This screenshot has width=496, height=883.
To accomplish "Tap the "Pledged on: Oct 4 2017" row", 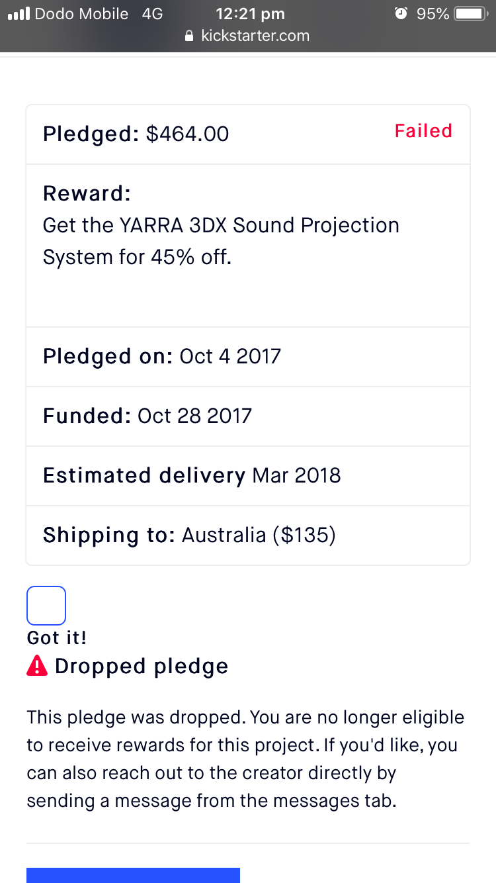I will pos(162,356).
